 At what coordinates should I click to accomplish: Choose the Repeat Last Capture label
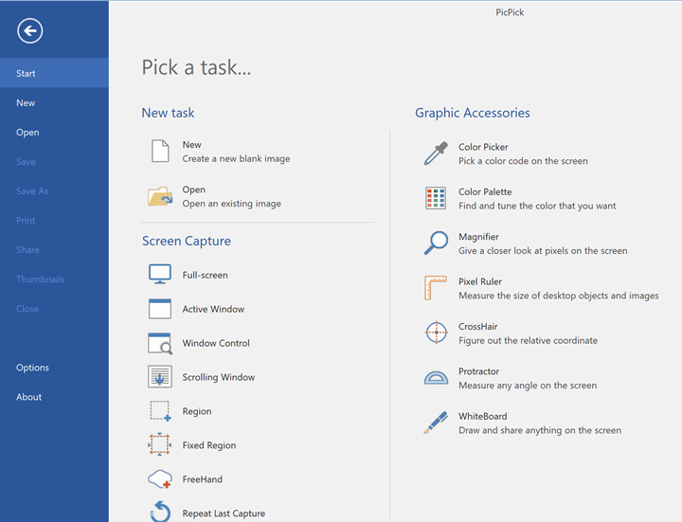(x=224, y=513)
